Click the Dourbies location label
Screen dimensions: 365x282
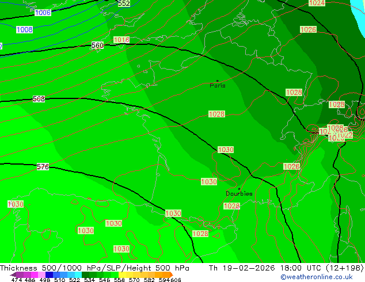[x=239, y=193]
